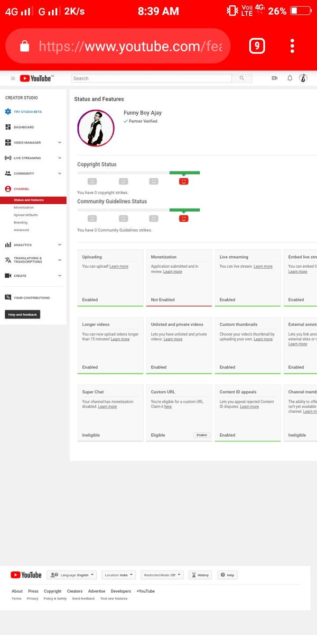Click the Dashboard icon in sidebar
The width and height of the screenshot is (317, 635).
(x=8, y=127)
